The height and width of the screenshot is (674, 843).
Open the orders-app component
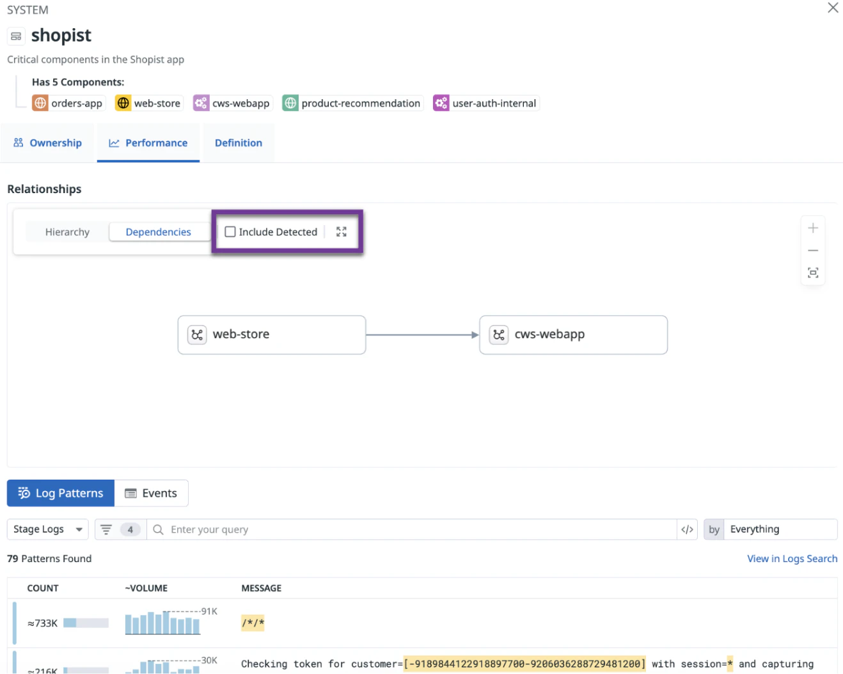pos(68,103)
